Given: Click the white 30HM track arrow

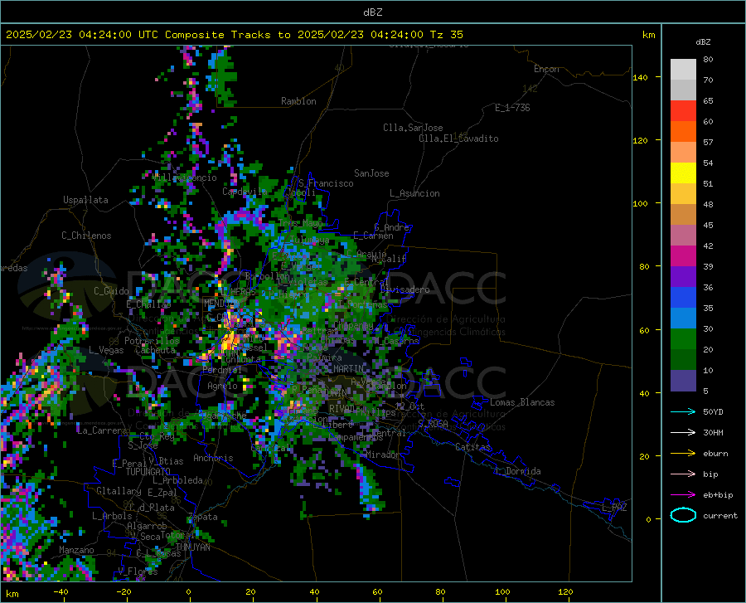Looking at the screenshot, I should click(x=683, y=432).
